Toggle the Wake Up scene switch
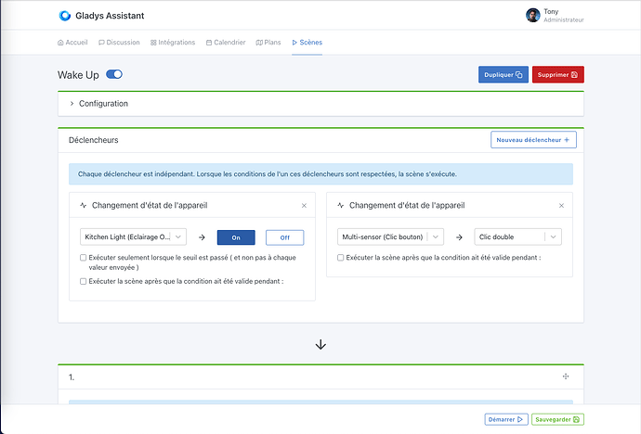Image resolution: width=641 pixels, height=434 pixels. (x=114, y=74)
